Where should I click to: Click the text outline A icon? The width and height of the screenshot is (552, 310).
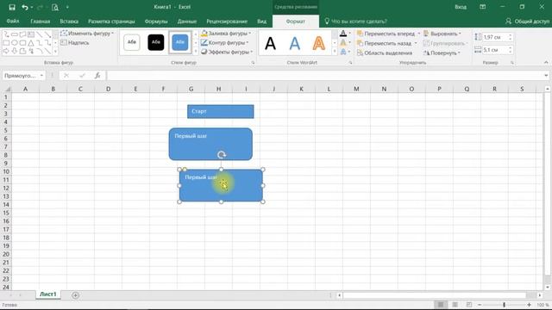point(343,42)
